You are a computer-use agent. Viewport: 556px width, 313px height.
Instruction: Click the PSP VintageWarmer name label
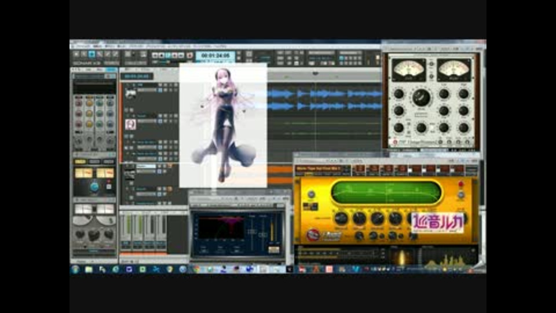point(419,143)
